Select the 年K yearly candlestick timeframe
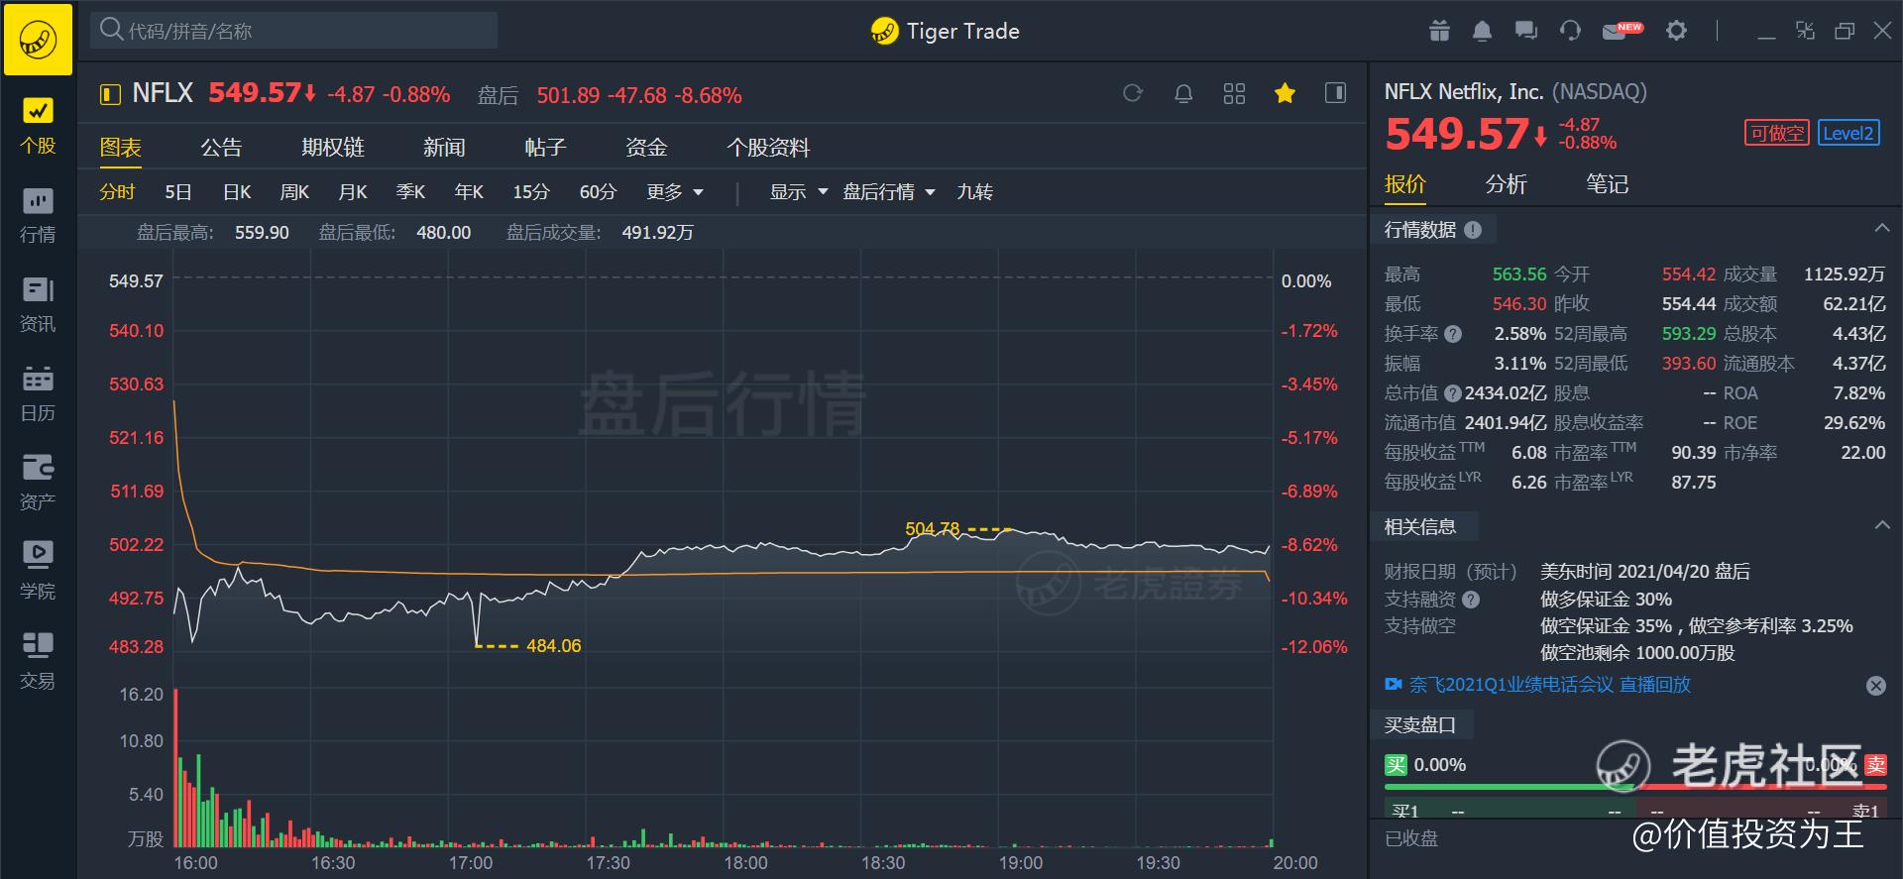1903x879 pixels. [469, 192]
